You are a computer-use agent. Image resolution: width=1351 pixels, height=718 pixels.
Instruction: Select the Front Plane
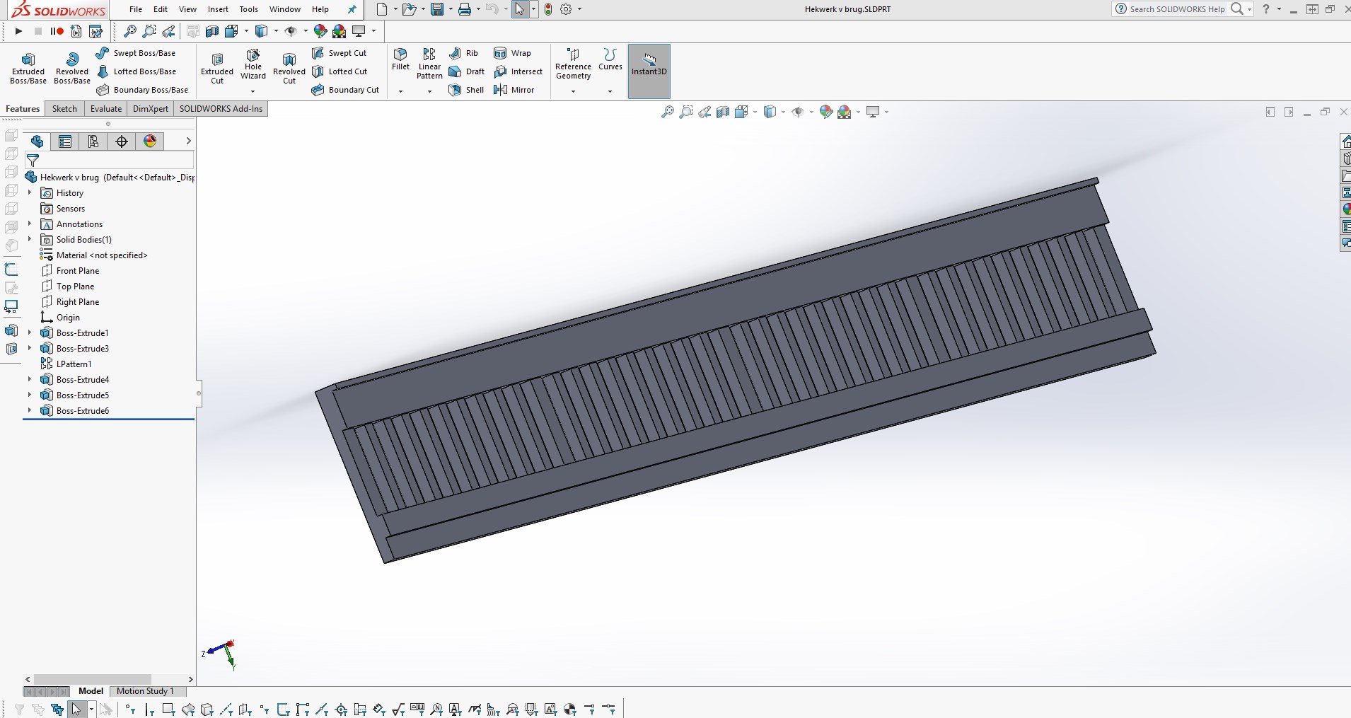[70, 270]
